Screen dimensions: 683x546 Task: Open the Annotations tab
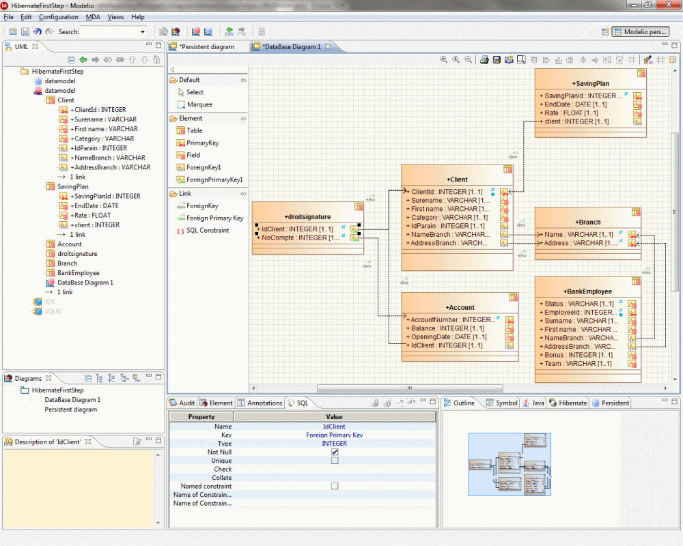tap(260, 403)
